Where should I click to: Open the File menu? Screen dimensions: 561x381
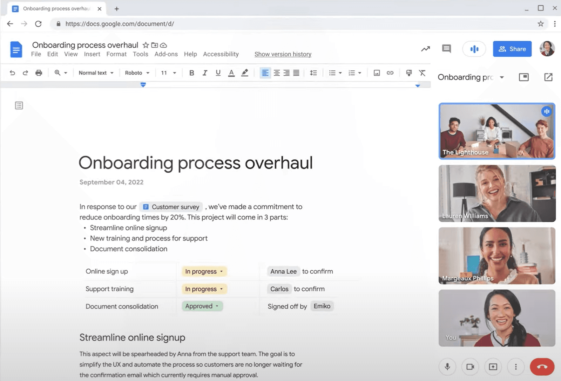36,54
